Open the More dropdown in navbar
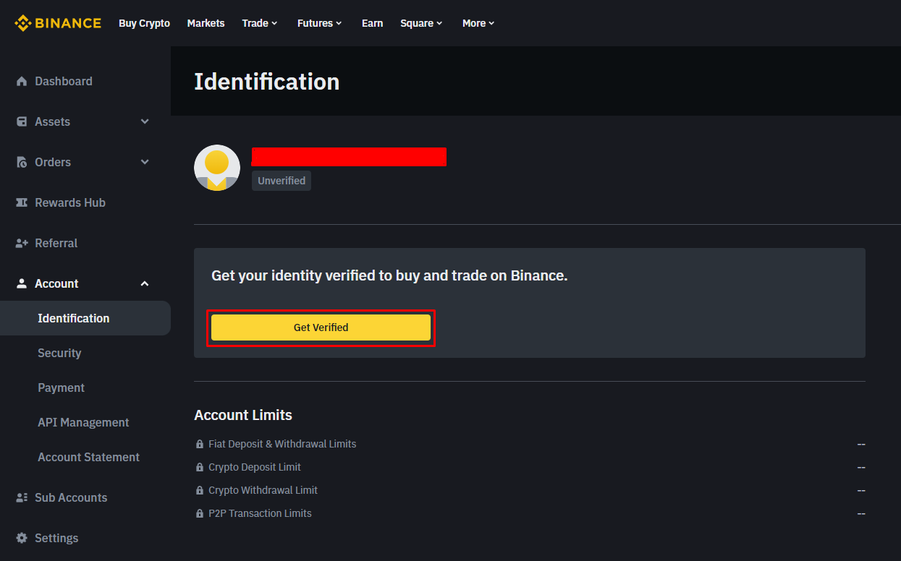901x561 pixels. 478,23
